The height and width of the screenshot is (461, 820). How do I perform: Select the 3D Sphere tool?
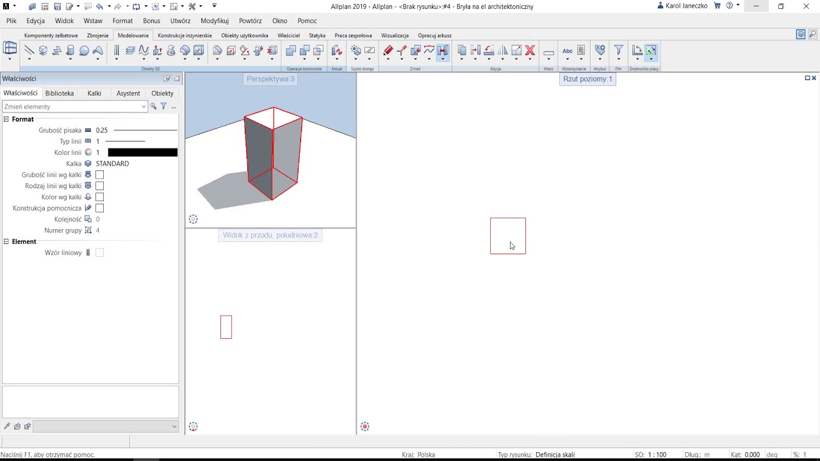[x=84, y=51]
